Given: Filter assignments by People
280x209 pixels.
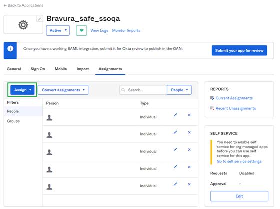Looking at the screenshot, I should coord(23,111).
